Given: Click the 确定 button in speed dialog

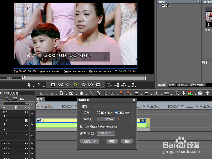Looking at the screenshot, I should 112,142.
